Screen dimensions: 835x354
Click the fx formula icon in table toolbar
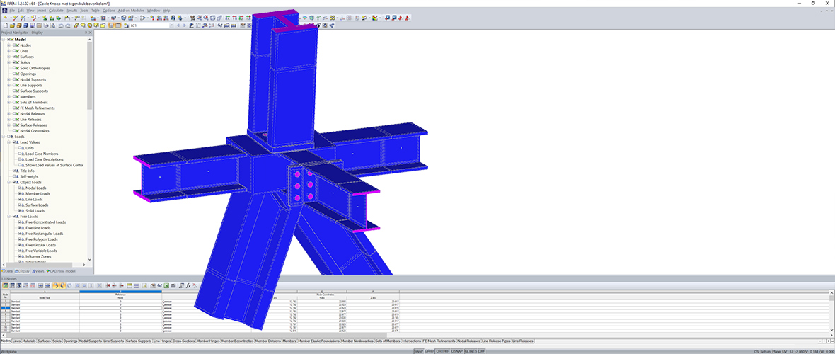188,285
